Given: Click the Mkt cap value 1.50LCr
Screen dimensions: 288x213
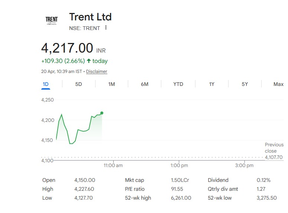Looking at the screenshot, I should pos(179,180).
